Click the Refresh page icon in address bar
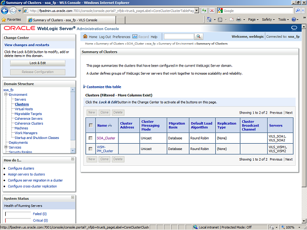 coord(203,11)
